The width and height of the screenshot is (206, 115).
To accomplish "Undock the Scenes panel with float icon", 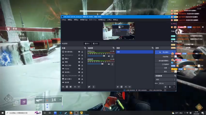I will tap(152, 48).
